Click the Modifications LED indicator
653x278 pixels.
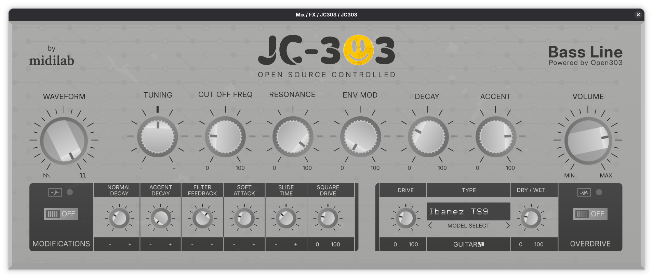70,192
